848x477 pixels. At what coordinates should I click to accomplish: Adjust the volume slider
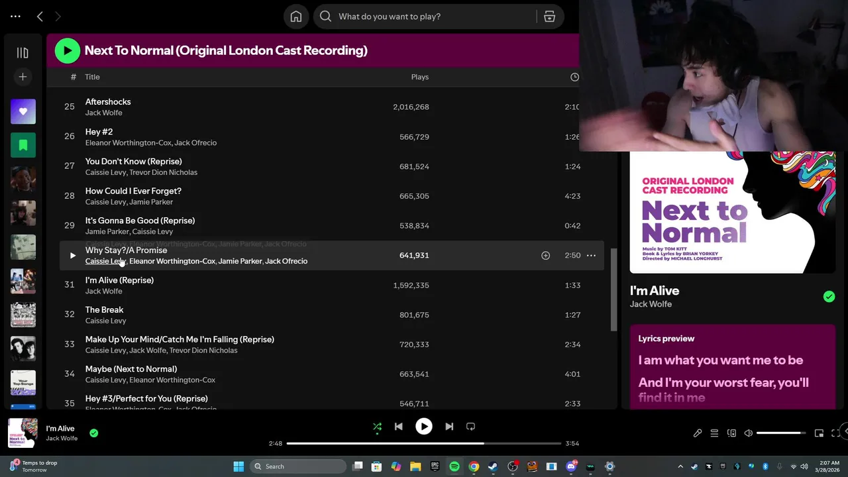[781, 433]
